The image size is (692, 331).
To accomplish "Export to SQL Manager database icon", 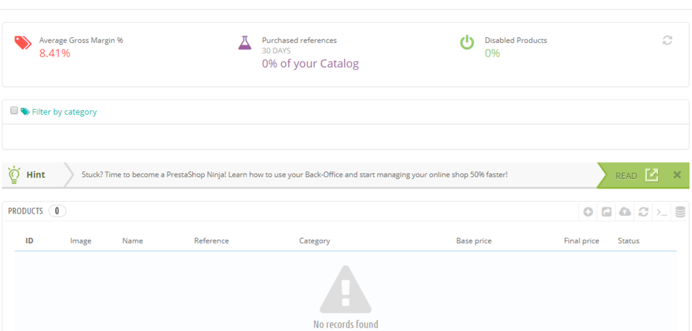I will (x=680, y=212).
